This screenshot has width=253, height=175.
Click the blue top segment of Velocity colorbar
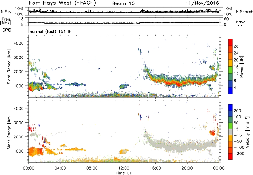[x=231, y=107]
